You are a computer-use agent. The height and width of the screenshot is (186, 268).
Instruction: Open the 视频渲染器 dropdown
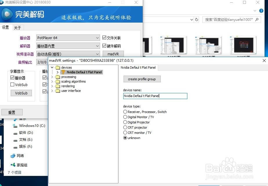[68, 54]
